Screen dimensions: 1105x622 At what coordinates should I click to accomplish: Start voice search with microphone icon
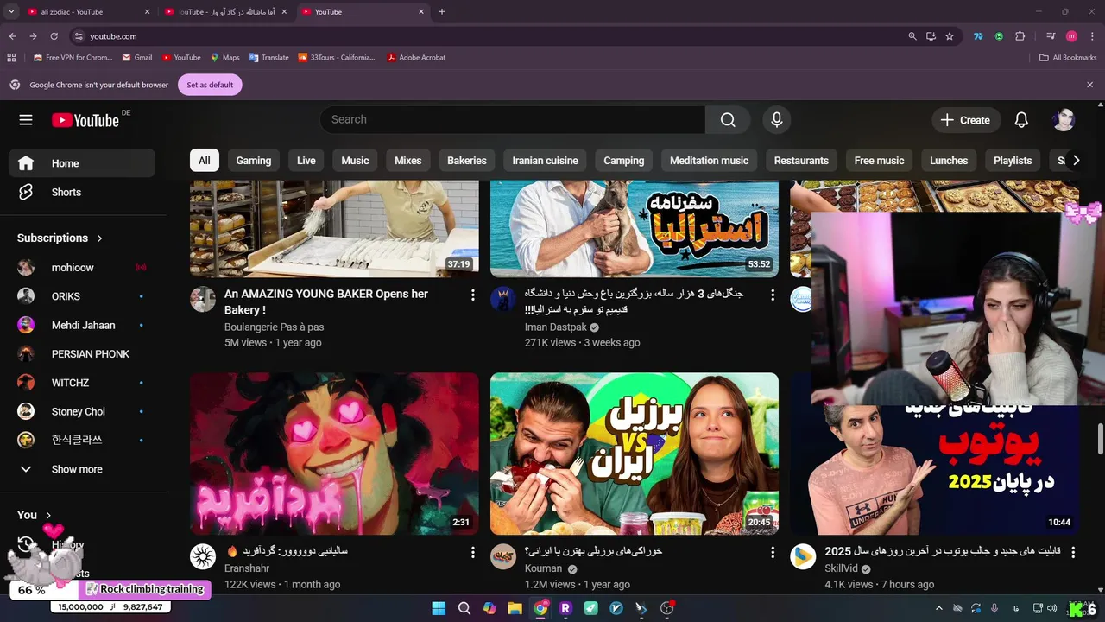(x=777, y=120)
